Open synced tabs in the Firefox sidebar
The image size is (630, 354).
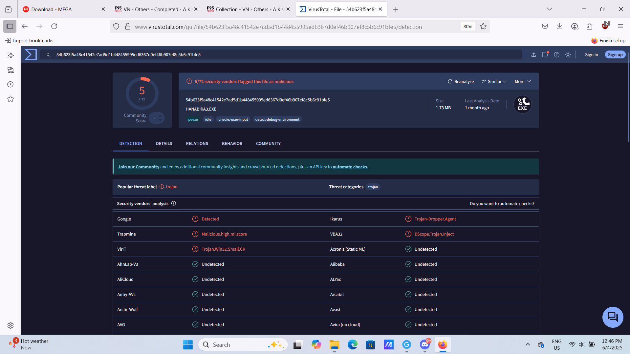[x=11, y=70]
